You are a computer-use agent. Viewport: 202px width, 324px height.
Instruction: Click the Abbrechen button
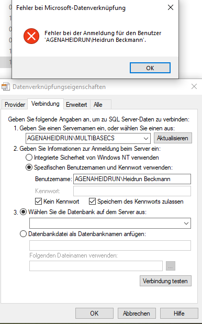137,313
